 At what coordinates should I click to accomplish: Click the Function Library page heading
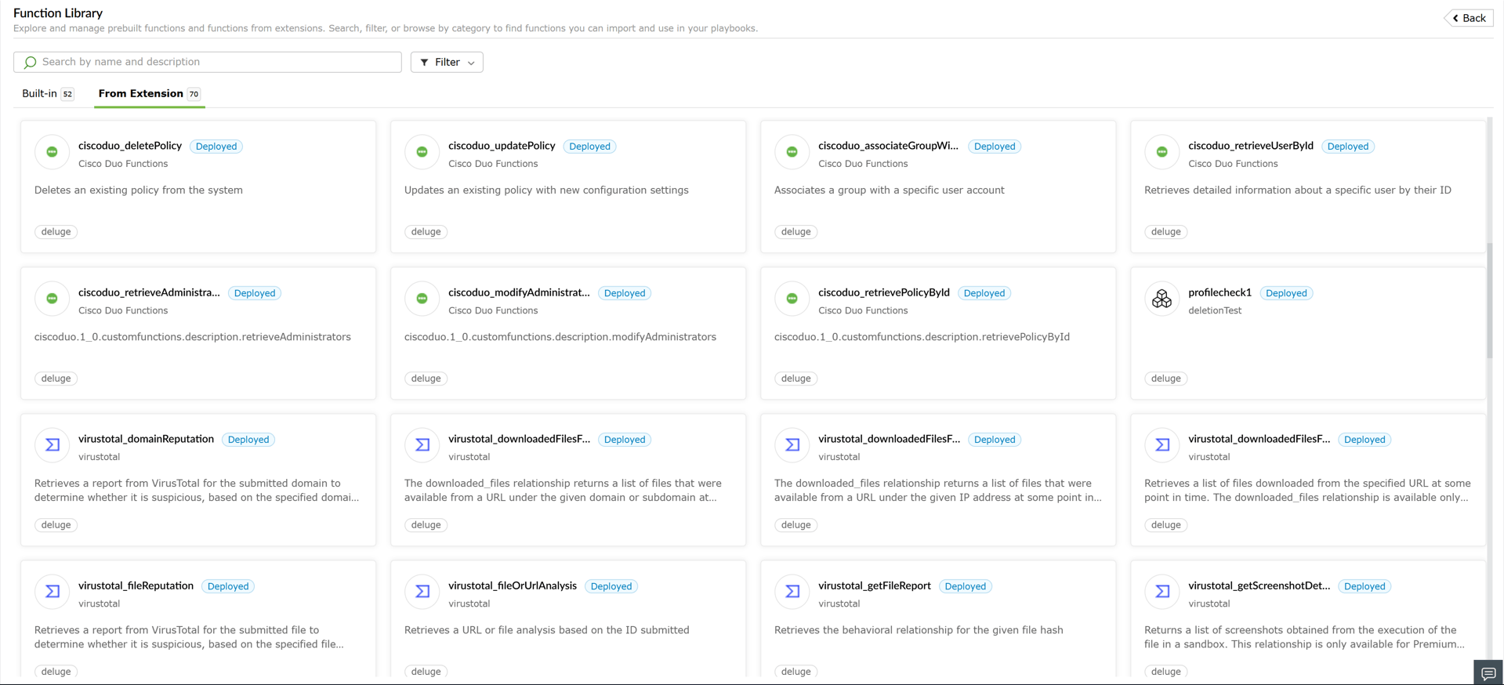(58, 13)
